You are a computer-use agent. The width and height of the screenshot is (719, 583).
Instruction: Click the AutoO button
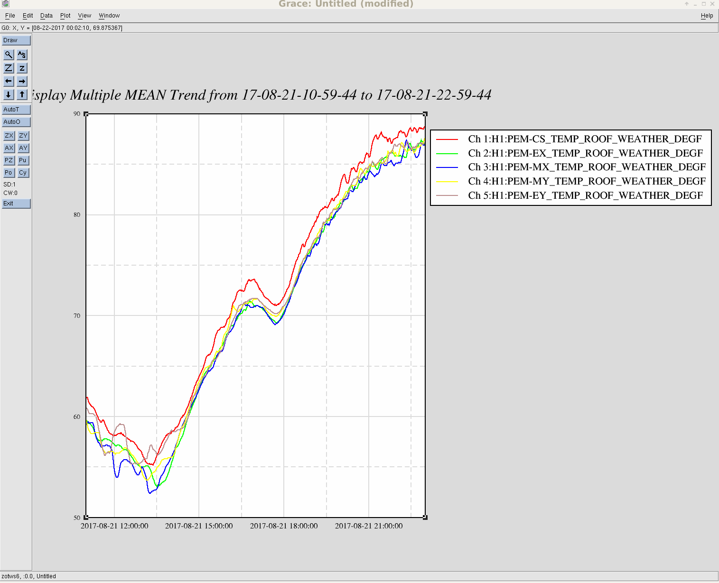click(16, 122)
